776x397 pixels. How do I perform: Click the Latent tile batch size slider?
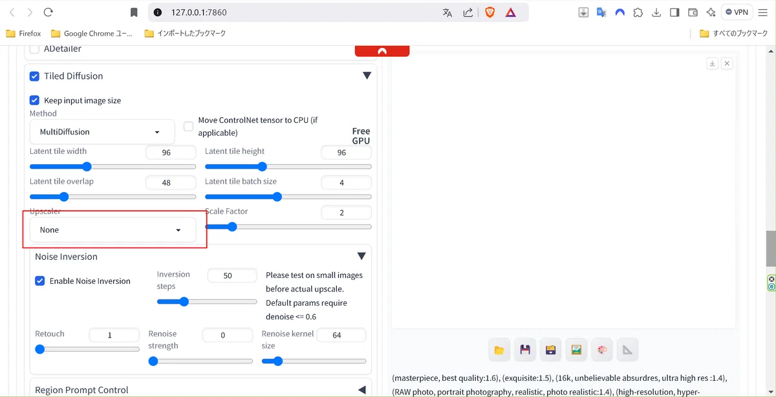pyautogui.click(x=288, y=197)
